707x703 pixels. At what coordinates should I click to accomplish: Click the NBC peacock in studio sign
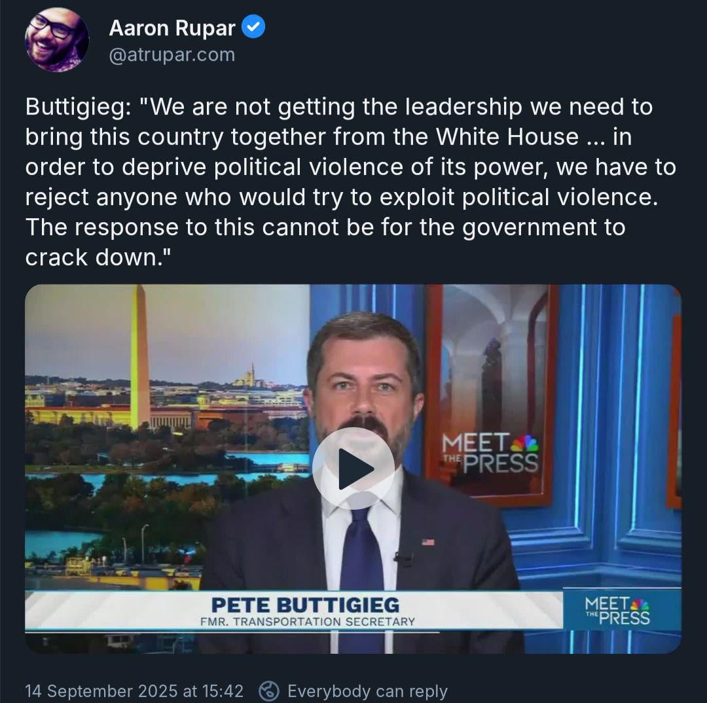[524, 443]
